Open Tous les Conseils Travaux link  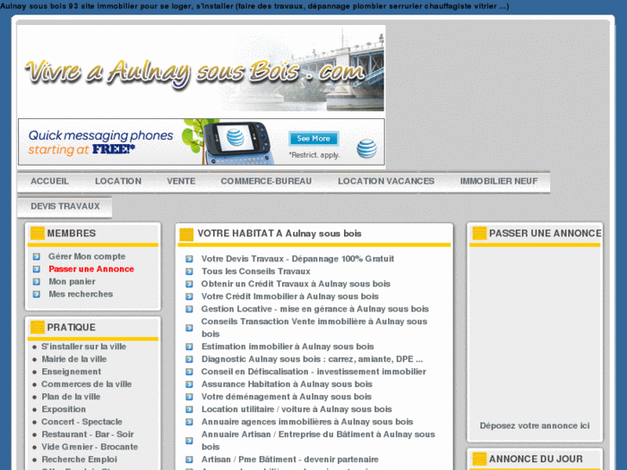255,271
